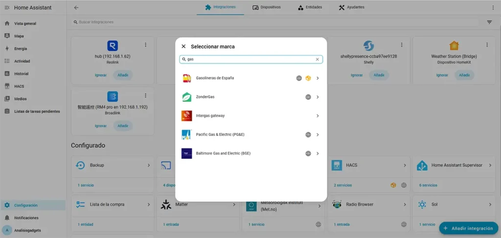Open the integrations filter icon
This screenshot has height=238, width=501.
point(489,22)
